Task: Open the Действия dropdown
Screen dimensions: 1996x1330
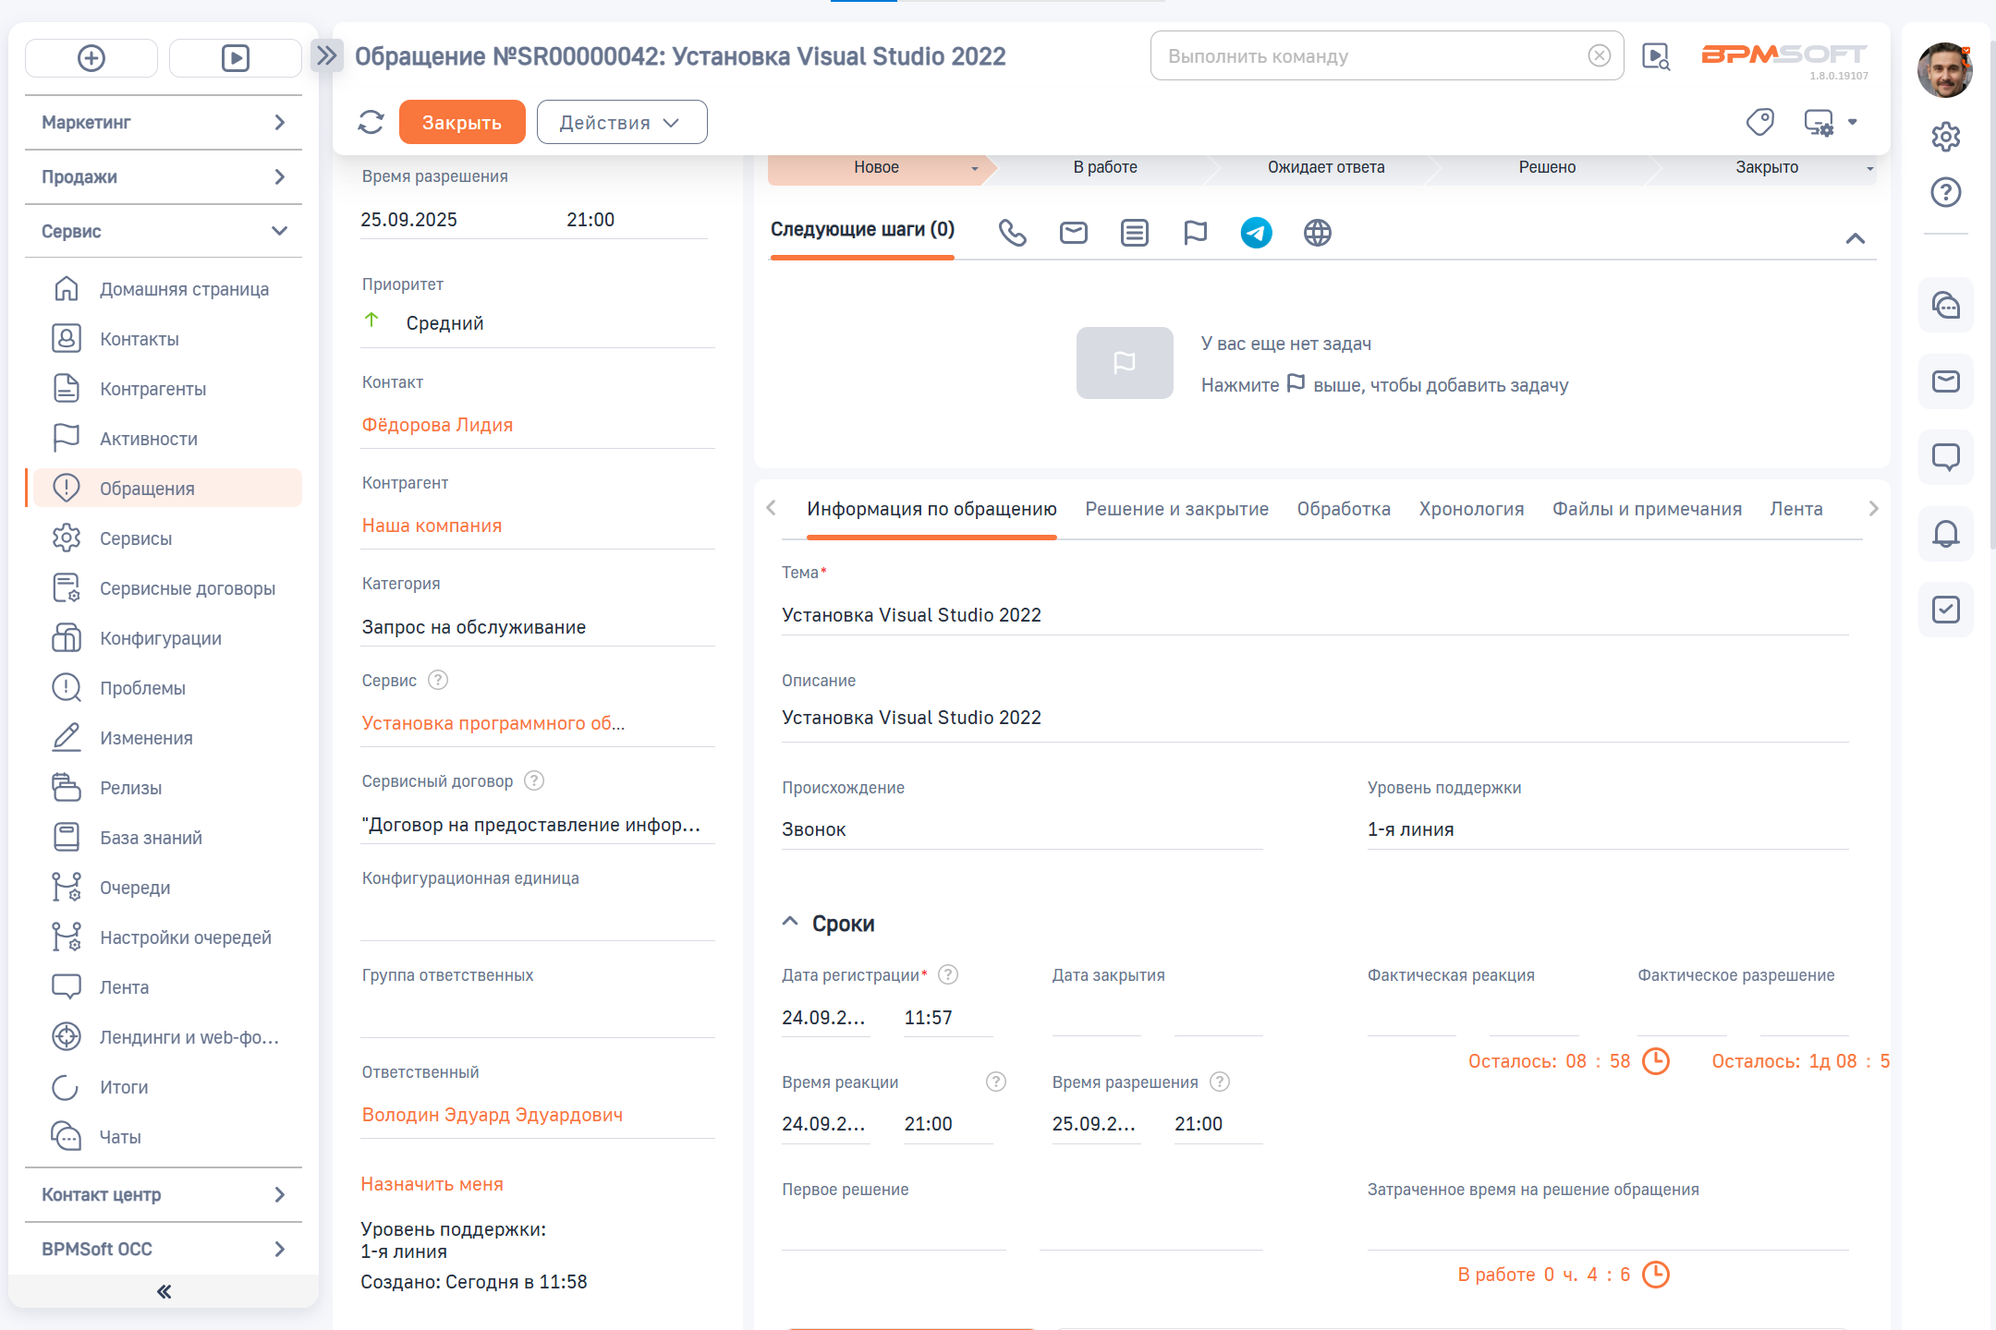Action: tap(621, 123)
